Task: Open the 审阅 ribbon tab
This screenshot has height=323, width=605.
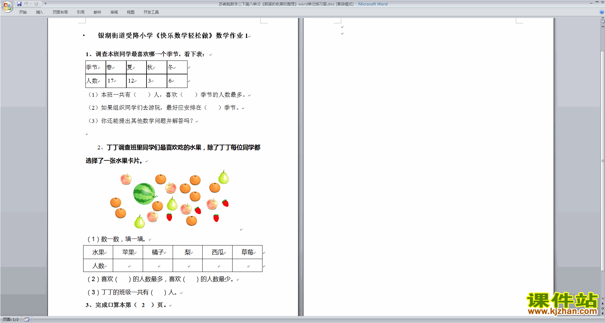Action: coord(114,12)
